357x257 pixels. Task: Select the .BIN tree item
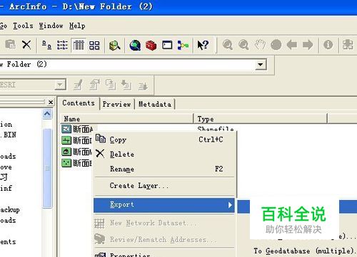point(8,135)
